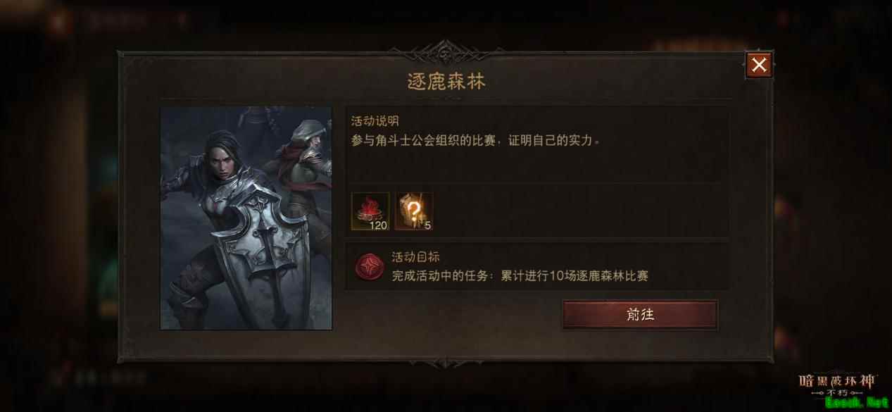The image size is (892, 412).
Task: Select the 活动目标 heading
Action: (x=415, y=257)
